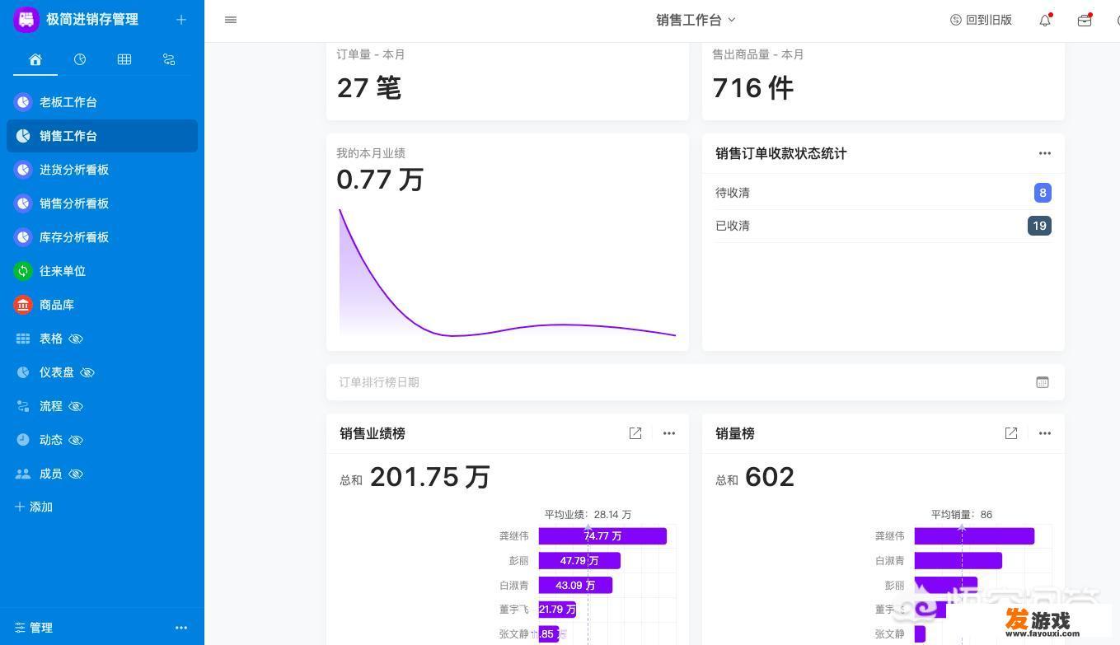This screenshot has width=1120, height=645.
Task: Open more options dots beside 管理
Action: click(181, 628)
